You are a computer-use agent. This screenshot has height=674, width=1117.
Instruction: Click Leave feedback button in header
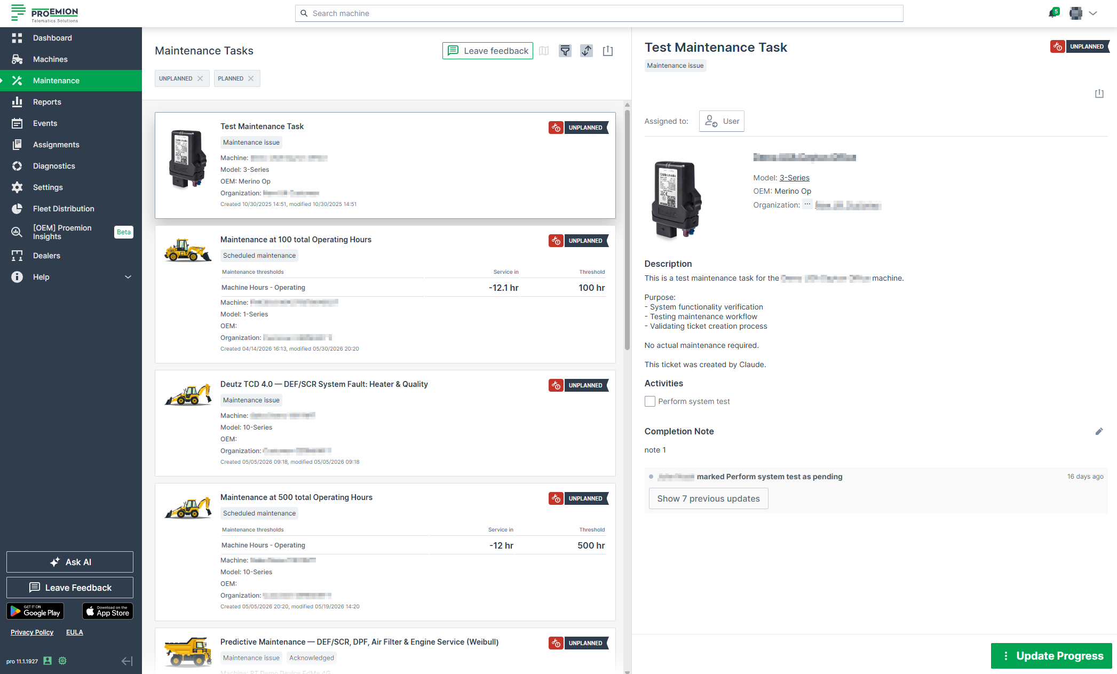(487, 51)
